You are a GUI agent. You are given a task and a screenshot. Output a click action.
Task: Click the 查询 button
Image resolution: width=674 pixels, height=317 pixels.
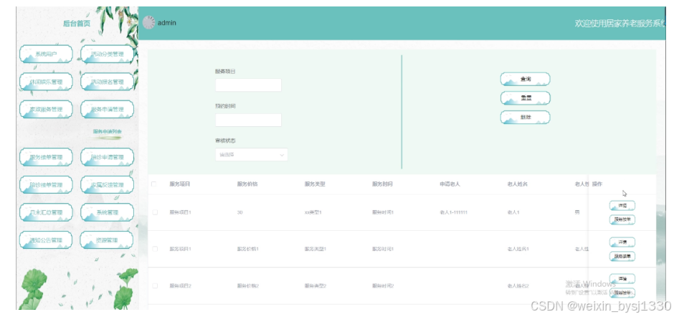(x=526, y=79)
